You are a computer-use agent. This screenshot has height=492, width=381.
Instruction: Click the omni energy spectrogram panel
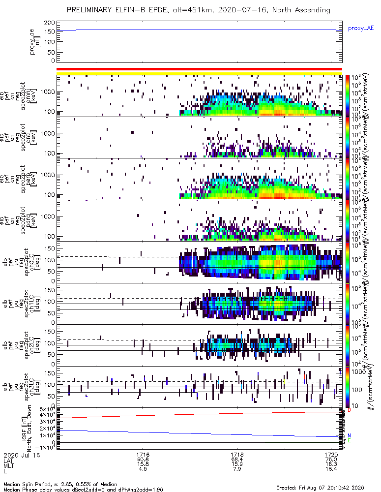coord(200,96)
